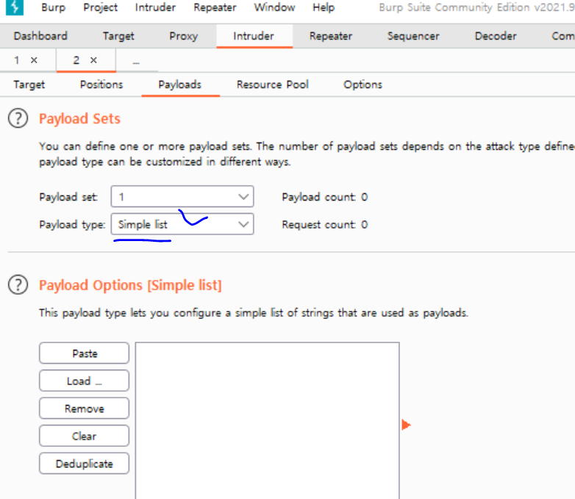Click the Payload count: 0 text
This screenshot has width=575, height=499.
[x=324, y=197]
